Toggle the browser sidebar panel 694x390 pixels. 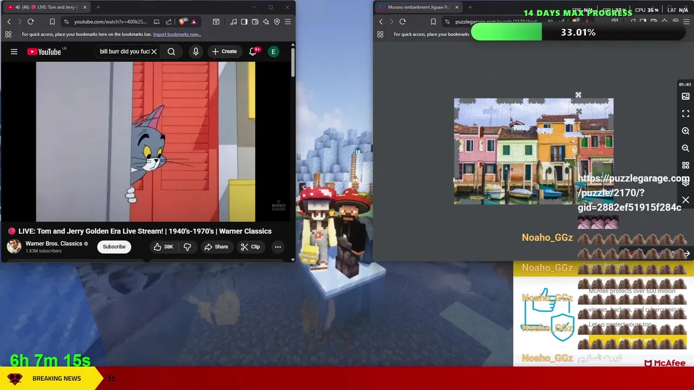pyautogui.click(x=244, y=22)
